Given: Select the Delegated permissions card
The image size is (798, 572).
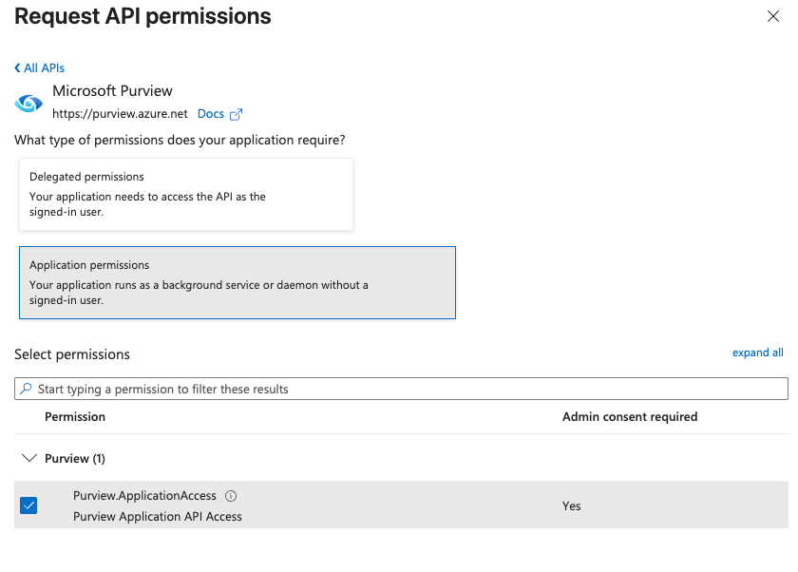Looking at the screenshot, I should pyautogui.click(x=186, y=194).
